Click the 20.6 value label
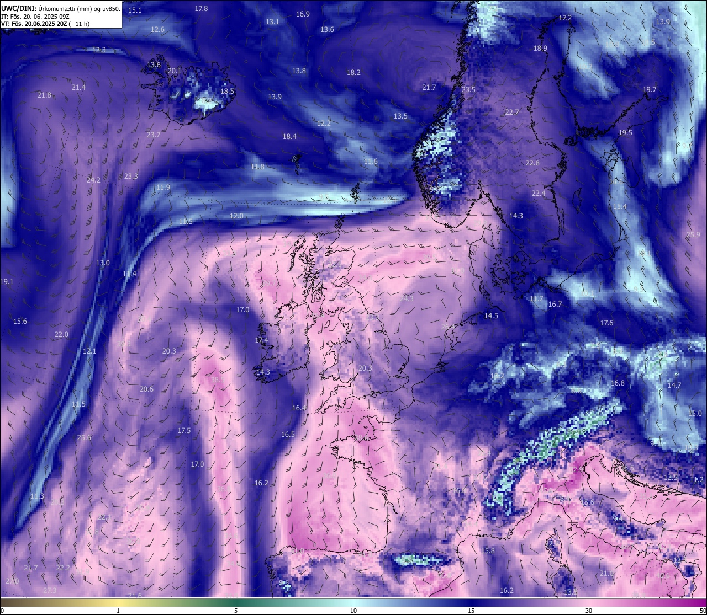 click(146, 389)
